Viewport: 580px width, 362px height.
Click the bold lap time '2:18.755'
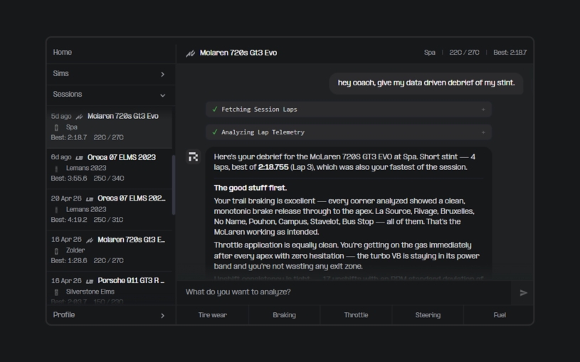(273, 167)
